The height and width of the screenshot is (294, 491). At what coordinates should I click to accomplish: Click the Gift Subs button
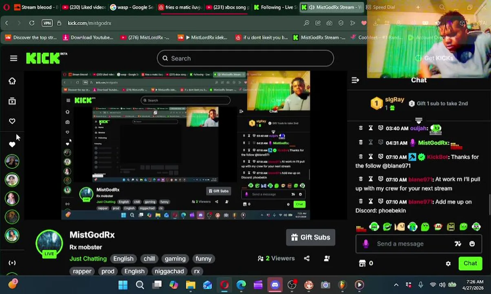point(310,237)
